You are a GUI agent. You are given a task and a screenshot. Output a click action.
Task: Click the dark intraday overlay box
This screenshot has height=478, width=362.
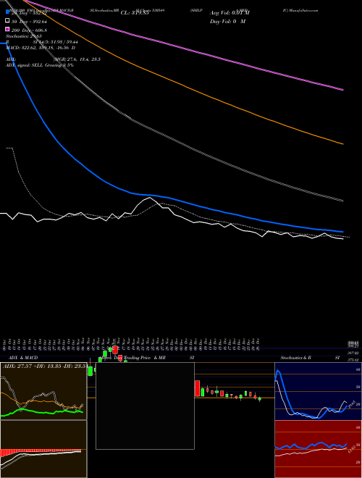(x=145, y=406)
